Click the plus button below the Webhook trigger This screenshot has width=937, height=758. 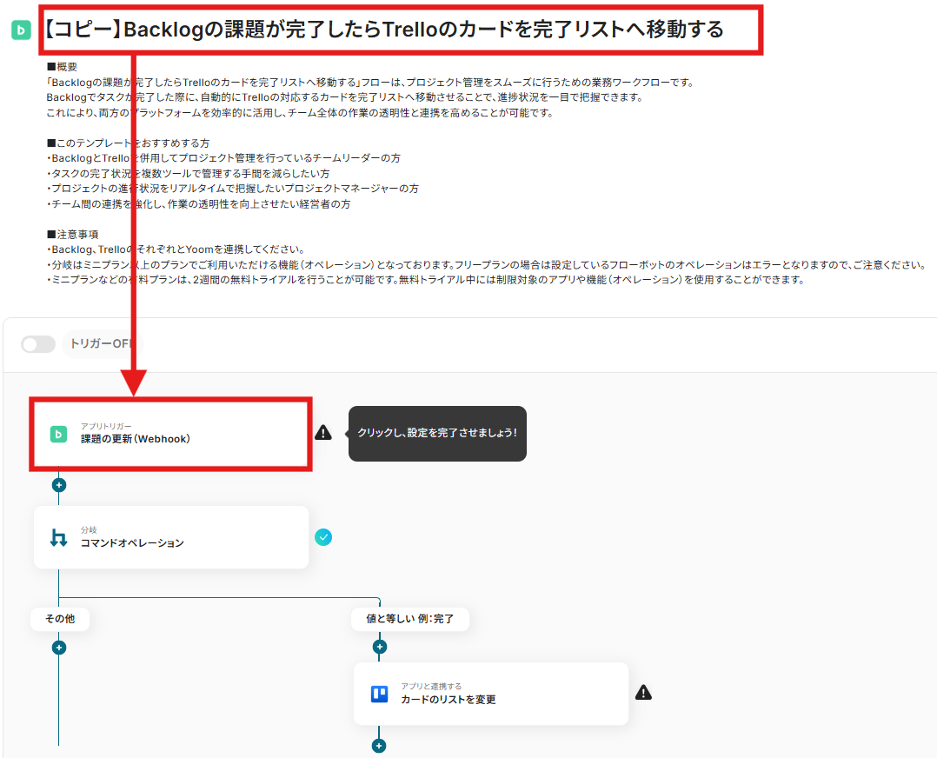58,485
